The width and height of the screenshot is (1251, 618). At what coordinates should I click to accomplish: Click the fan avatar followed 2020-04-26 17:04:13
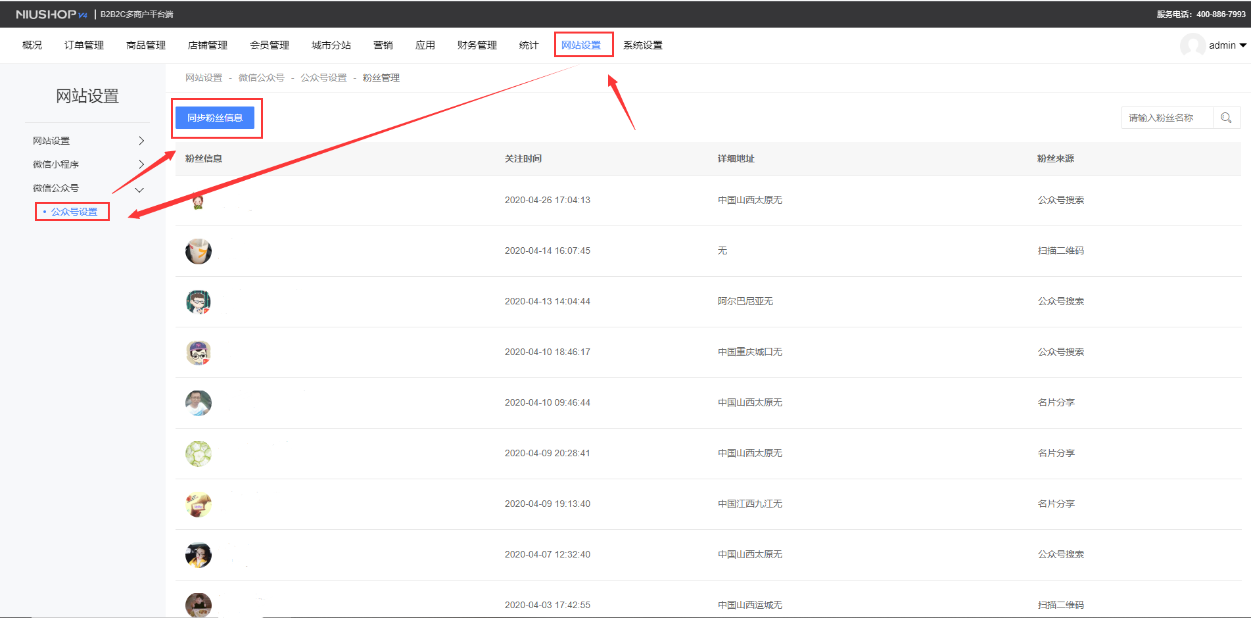click(x=198, y=201)
